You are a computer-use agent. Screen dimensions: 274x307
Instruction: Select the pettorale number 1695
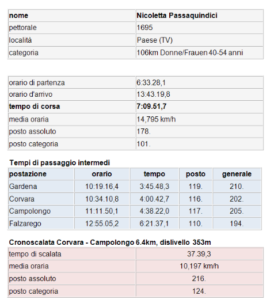(144, 28)
